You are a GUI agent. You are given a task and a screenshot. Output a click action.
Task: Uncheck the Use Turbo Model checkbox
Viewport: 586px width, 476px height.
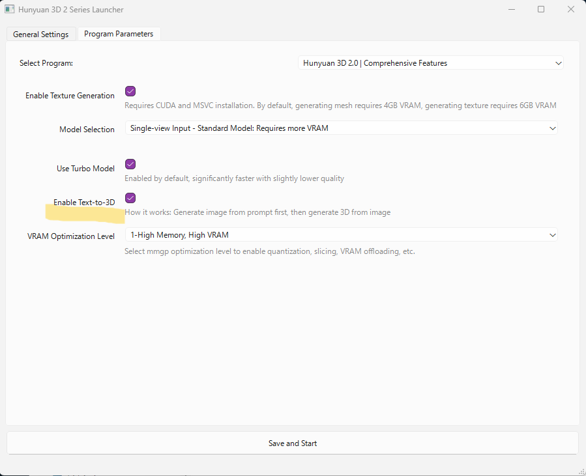(130, 164)
